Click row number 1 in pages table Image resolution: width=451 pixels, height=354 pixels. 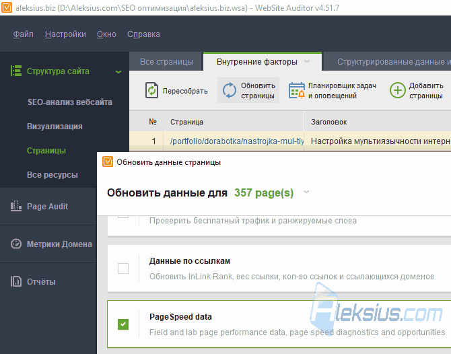(x=154, y=141)
